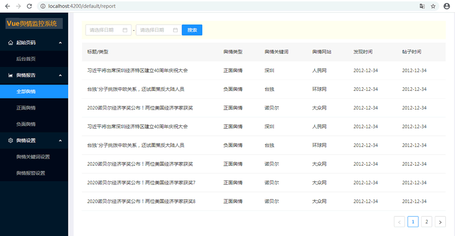Select the 全部舆情 menu item
The image size is (455, 236).
click(34, 91)
